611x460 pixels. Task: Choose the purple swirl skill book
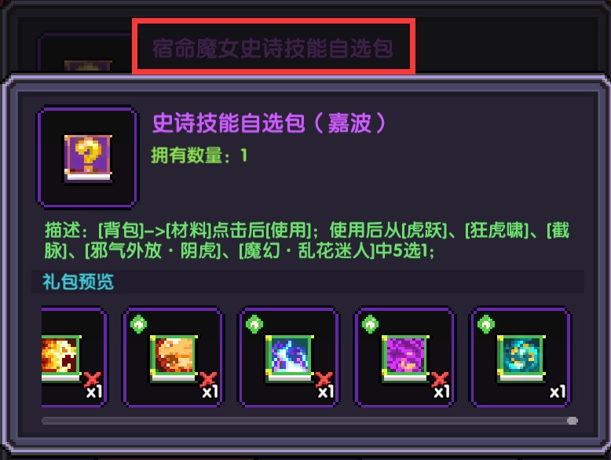(405, 358)
